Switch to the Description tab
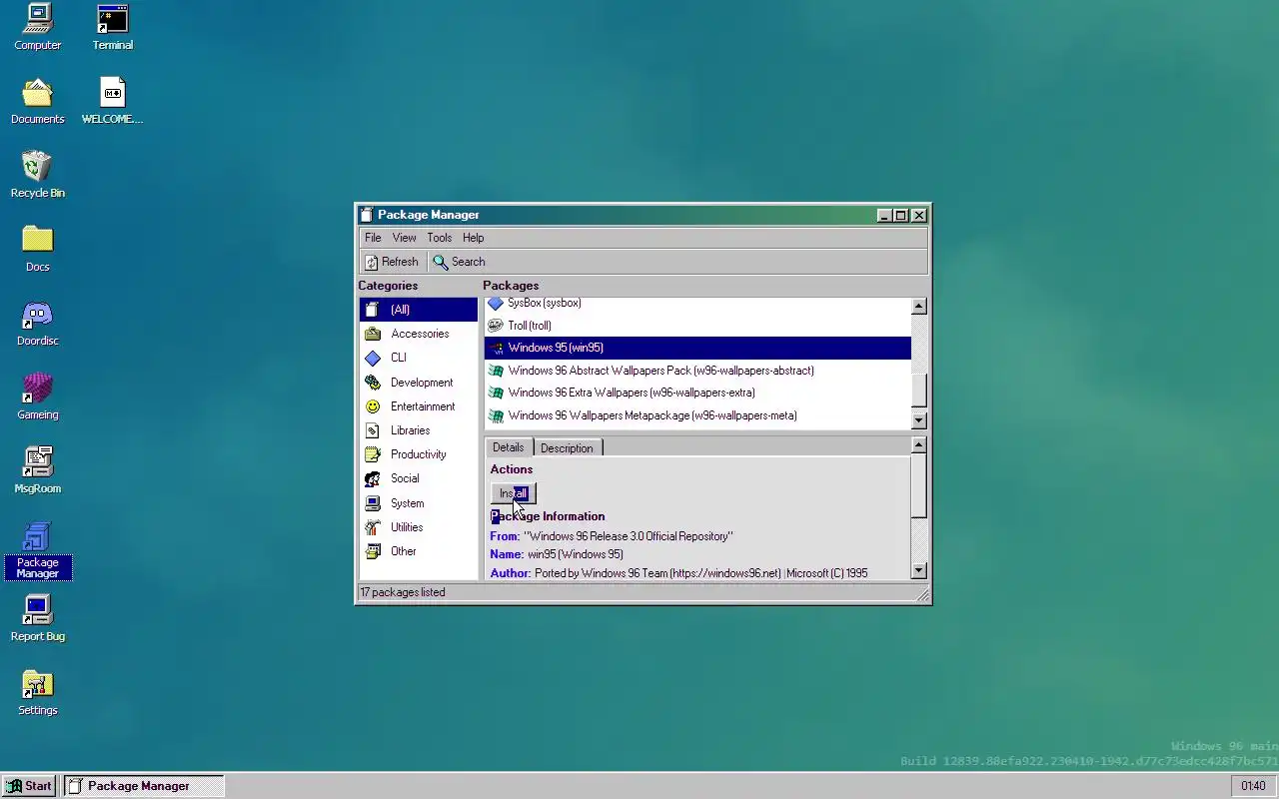 click(x=567, y=447)
